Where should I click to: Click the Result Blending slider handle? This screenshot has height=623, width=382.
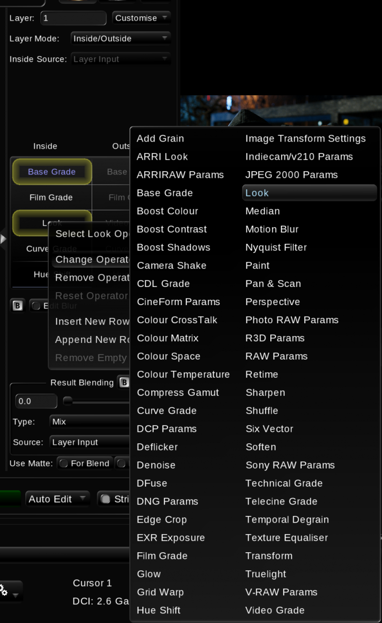click(x=68, y=402)
